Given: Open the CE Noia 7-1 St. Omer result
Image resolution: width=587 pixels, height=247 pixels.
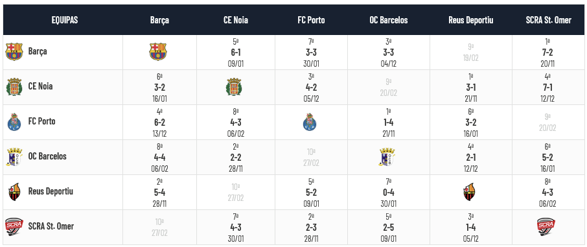Looking at the screenshot, I should point(547,88).
